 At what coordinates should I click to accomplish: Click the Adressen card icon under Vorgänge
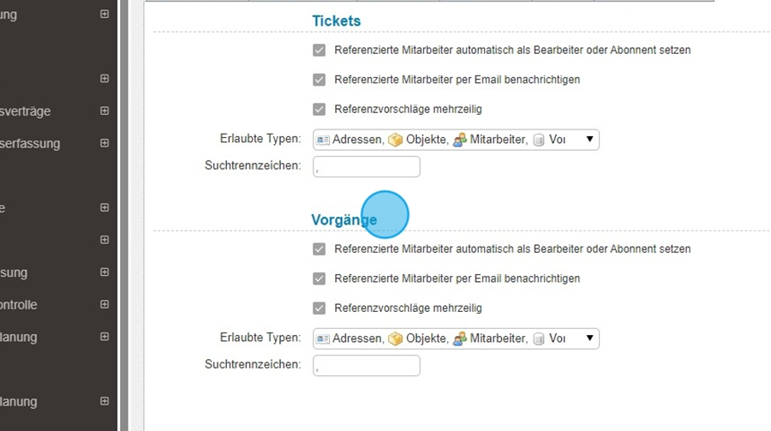[x=323, y=338]
